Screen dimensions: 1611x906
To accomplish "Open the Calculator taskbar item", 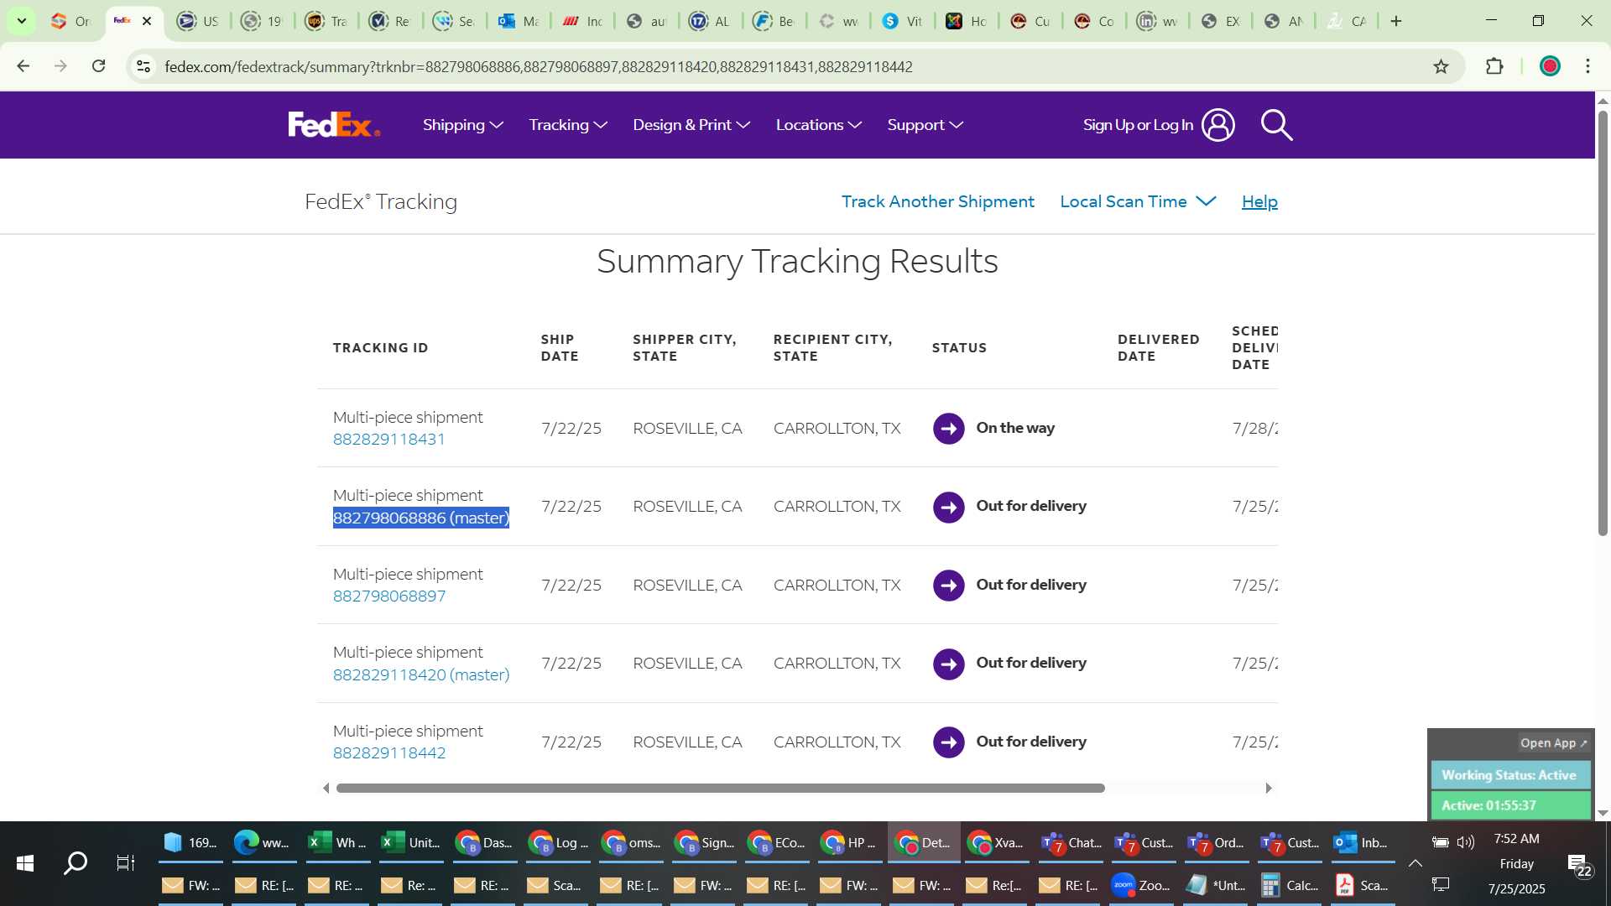I will pos(1290,885).
